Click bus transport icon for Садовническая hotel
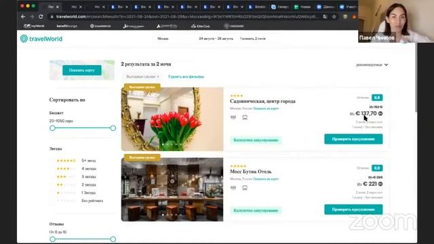This screenshot has height=244, width=434. tap(245, 117)
